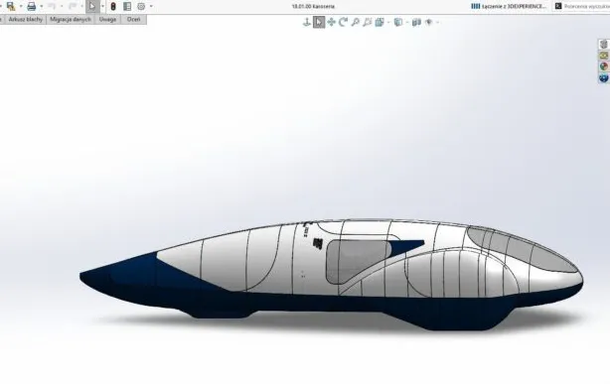Click the Save document icon
The width and height of the screenshot is (610, 384).
click(x=11, y=6)
